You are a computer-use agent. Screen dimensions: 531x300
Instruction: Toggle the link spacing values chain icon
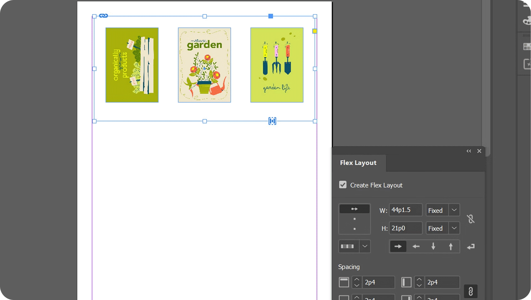point(471,291)
